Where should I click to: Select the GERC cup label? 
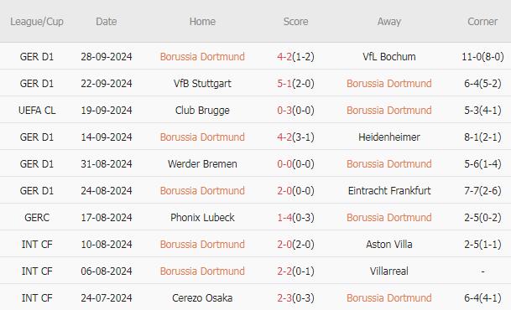tap(37, 217)
